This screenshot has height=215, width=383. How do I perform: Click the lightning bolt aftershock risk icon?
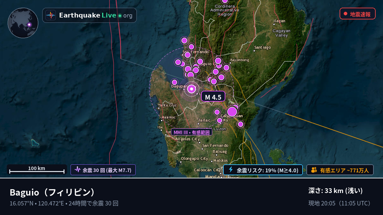click(231, 170)
